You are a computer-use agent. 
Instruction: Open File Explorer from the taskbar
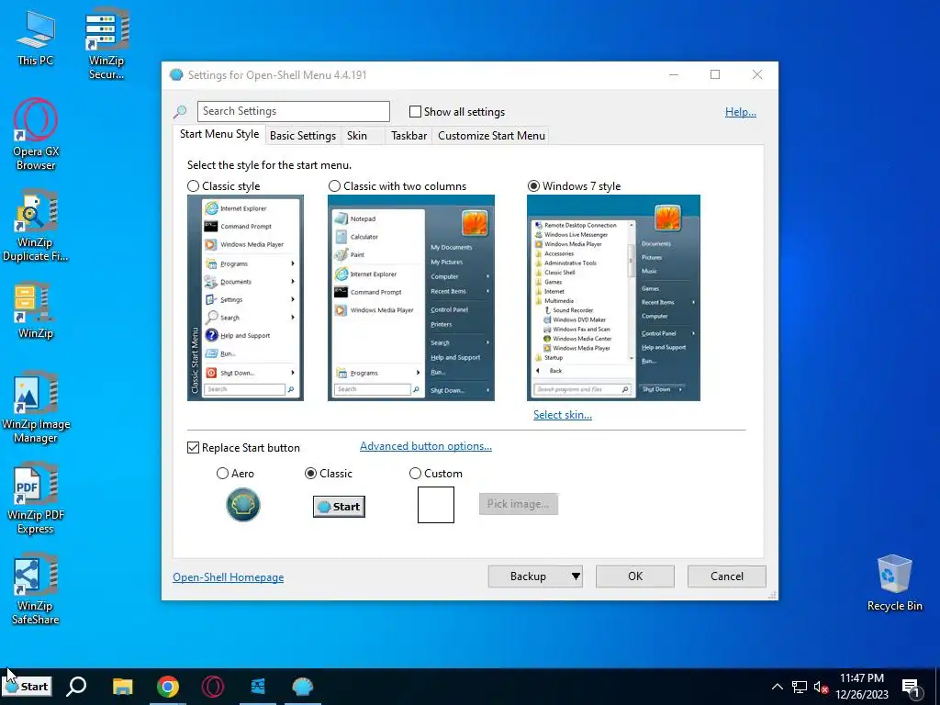point(122,686)
